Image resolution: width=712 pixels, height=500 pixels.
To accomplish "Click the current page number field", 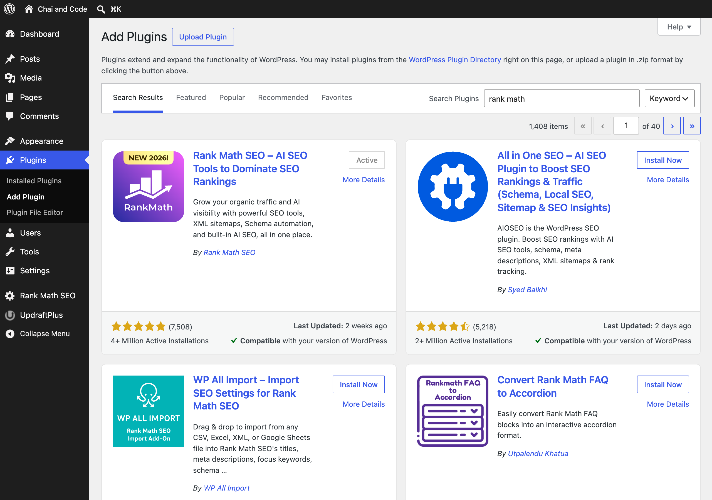I will pyautogui.click(x=626, y=126).
